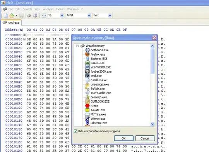Image resolution: width=209 pixels, height=152 pixels.
Task: Select the foobar2000.exe process icon
Action: pyautogui.click(x=87, y=72)
